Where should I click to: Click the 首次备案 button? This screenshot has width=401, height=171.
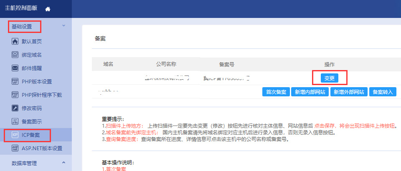click(x=276, y=92)
